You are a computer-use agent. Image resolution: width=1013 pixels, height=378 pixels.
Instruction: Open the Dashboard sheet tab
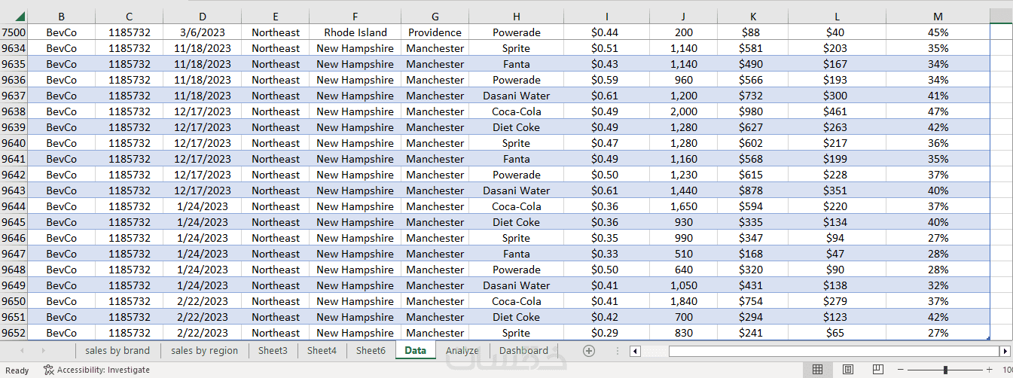click(x=523, y=351)
